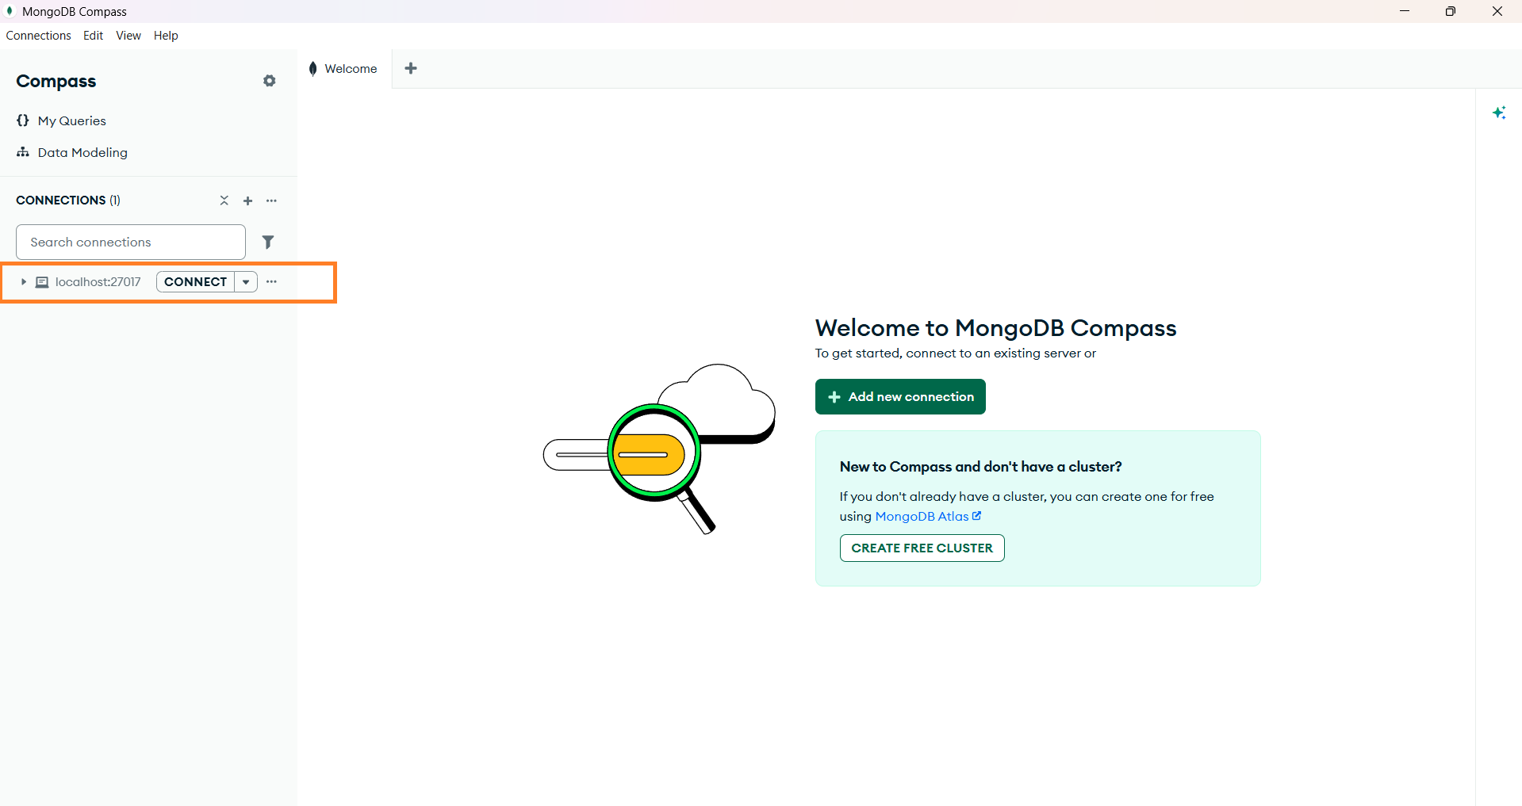Open the connections ellipsis options menu
This screenshot has width=1522, height=806.
[272, 201]
